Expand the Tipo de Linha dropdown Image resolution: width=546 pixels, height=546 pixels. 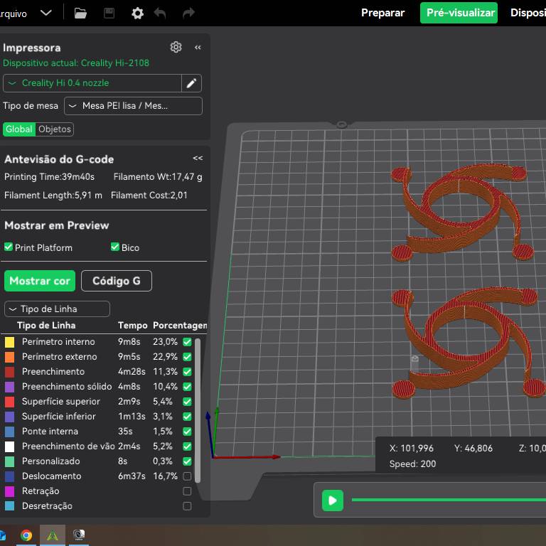click(x=57, y=309)
